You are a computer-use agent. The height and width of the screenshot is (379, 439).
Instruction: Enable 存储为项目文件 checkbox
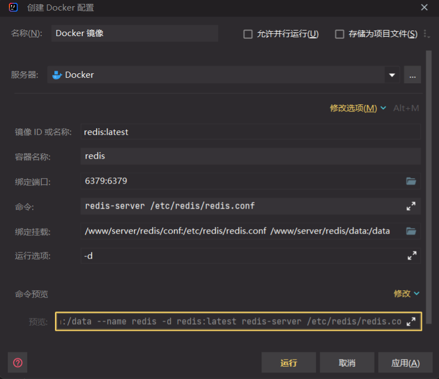tap(340, 34)
